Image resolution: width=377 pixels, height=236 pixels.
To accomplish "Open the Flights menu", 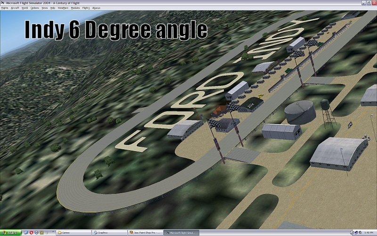I will tap(5, 8).
